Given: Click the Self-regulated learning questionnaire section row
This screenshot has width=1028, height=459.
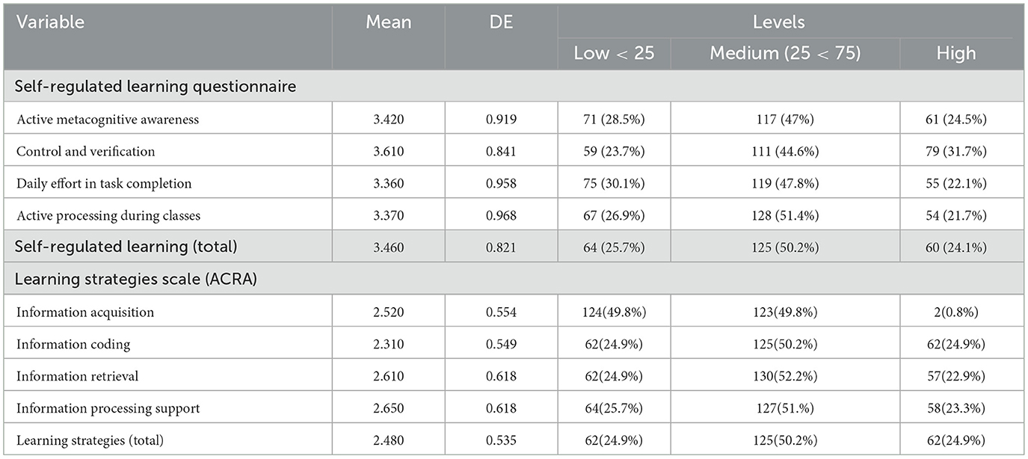Looking at the screenshot, I should coord(156,87).
